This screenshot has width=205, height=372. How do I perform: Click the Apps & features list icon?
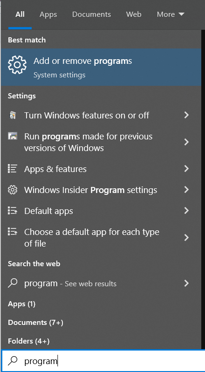[x=12, y=169]
